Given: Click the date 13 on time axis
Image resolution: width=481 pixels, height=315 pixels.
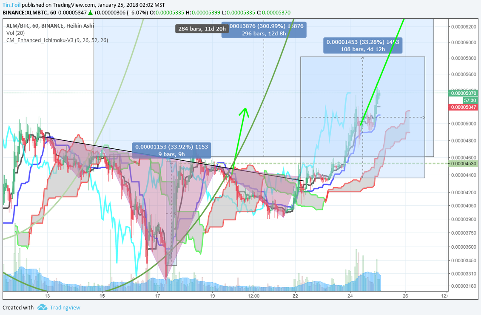Looking at the screenshot, I should tap(47, 296).
